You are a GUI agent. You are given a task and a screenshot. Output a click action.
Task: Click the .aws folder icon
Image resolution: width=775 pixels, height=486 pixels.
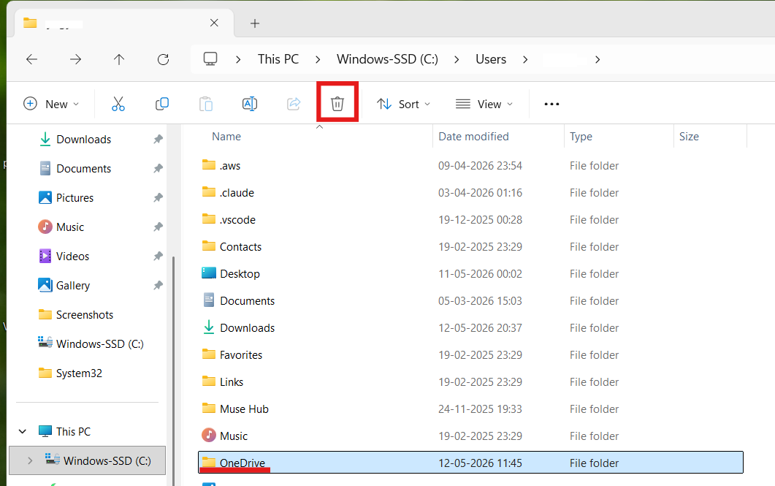pos(209,164)
